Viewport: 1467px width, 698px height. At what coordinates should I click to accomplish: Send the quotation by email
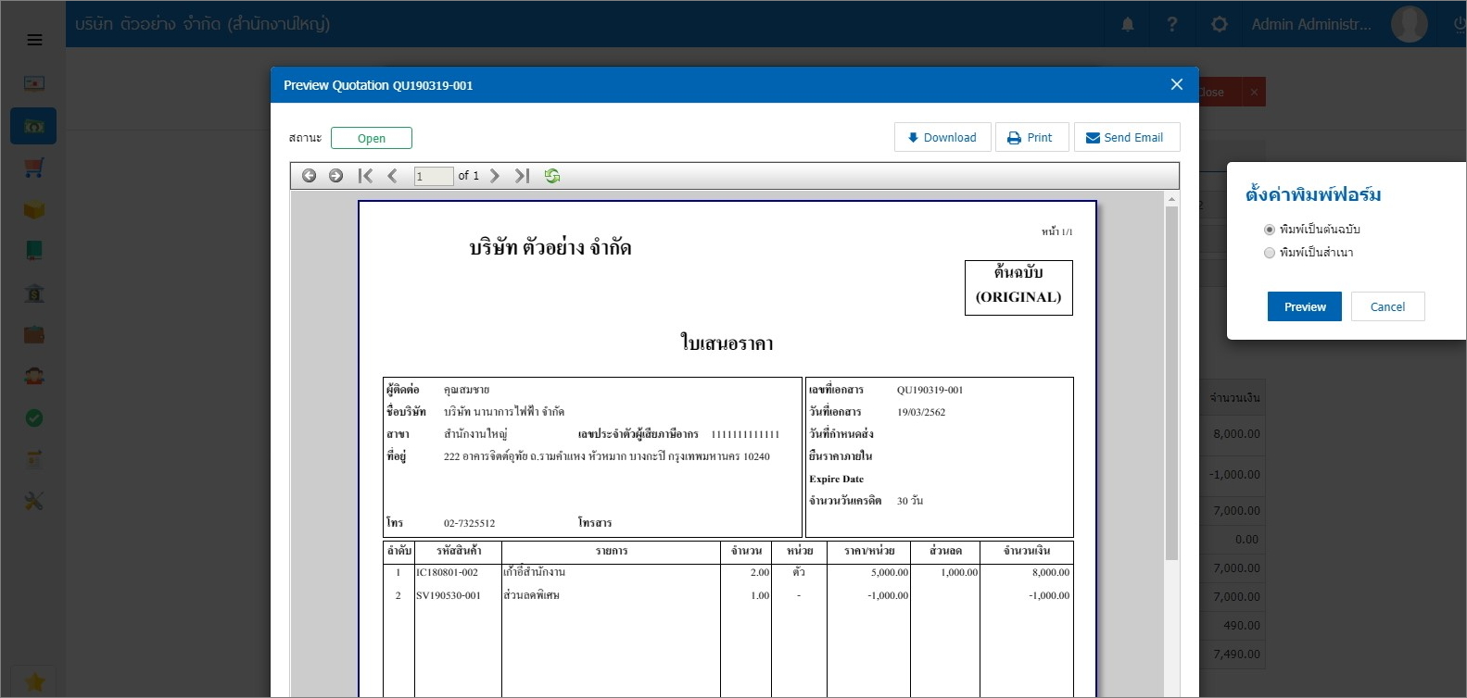coord(1127,137)
